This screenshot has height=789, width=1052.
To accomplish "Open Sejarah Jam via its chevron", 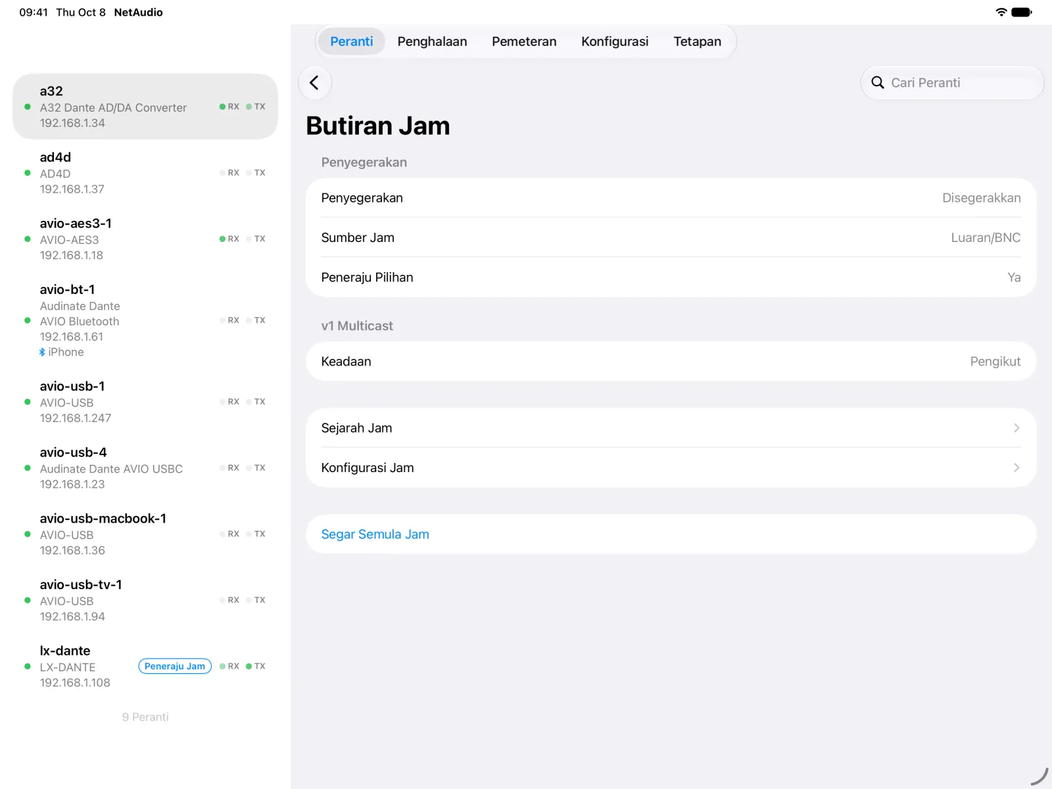I will pos(1016,428).
